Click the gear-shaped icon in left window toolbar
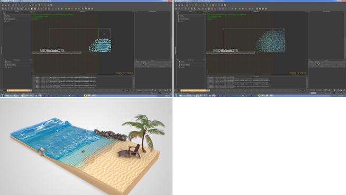346x195 pixels. (x=35, y=8)
